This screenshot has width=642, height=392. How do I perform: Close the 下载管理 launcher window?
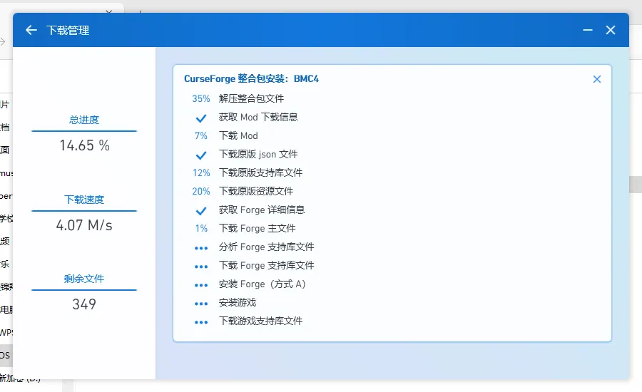click(x=611, y=30)
